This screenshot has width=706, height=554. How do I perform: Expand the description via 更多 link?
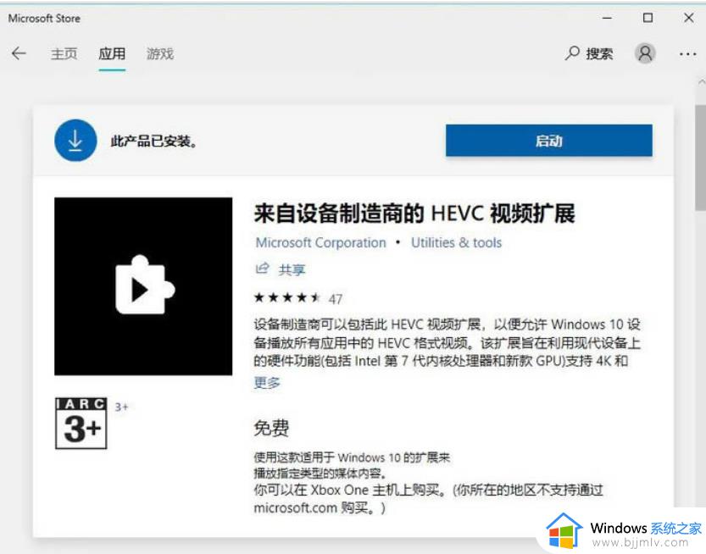click(267, 383)
